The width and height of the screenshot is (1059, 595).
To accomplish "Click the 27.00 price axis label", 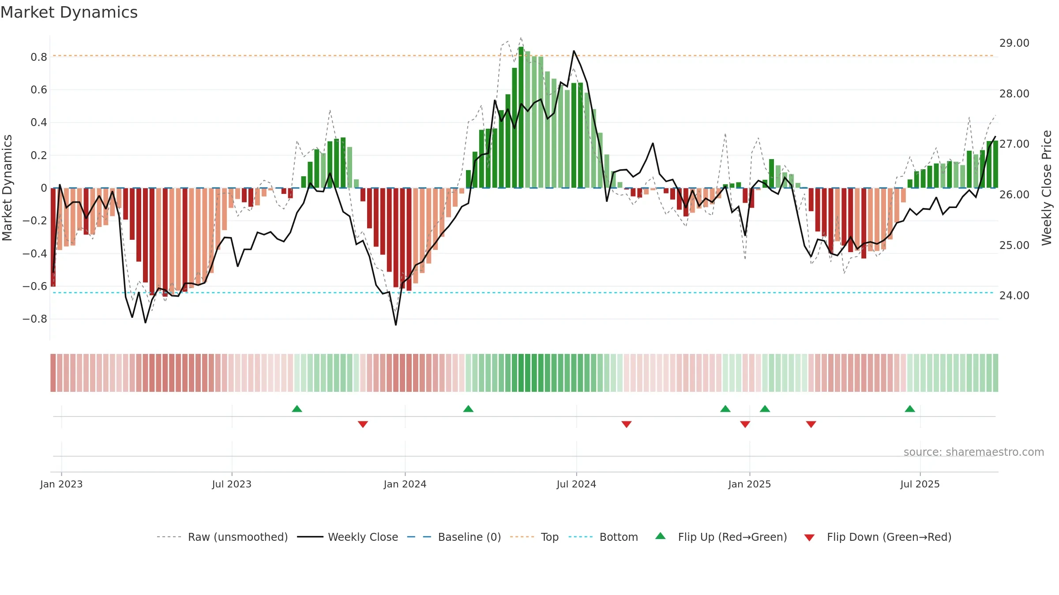I will pyautogui.click(x=1014, y=144).
